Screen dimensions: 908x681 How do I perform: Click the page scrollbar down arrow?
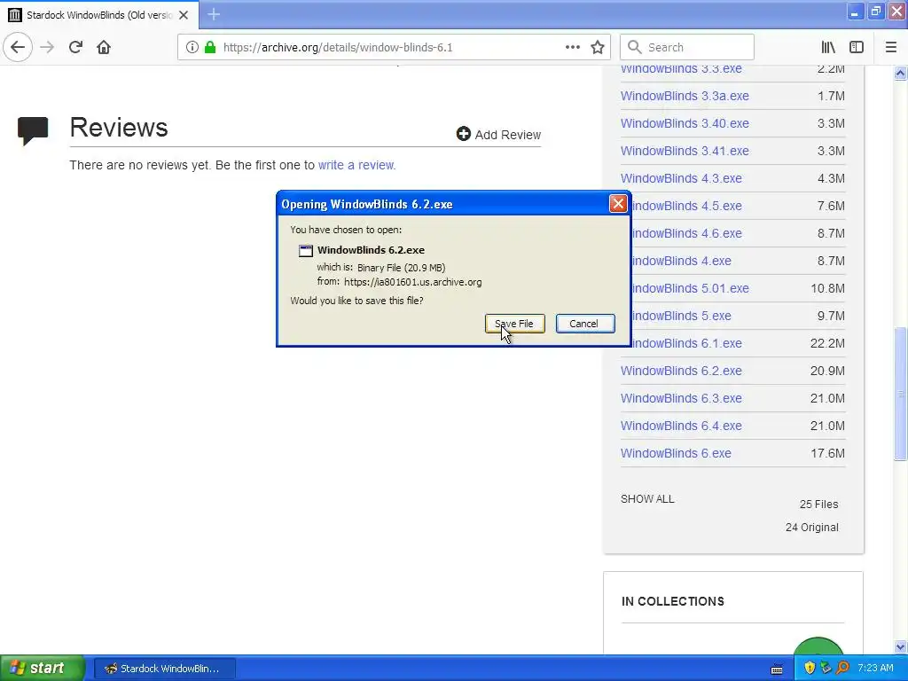tap(901, 647)
